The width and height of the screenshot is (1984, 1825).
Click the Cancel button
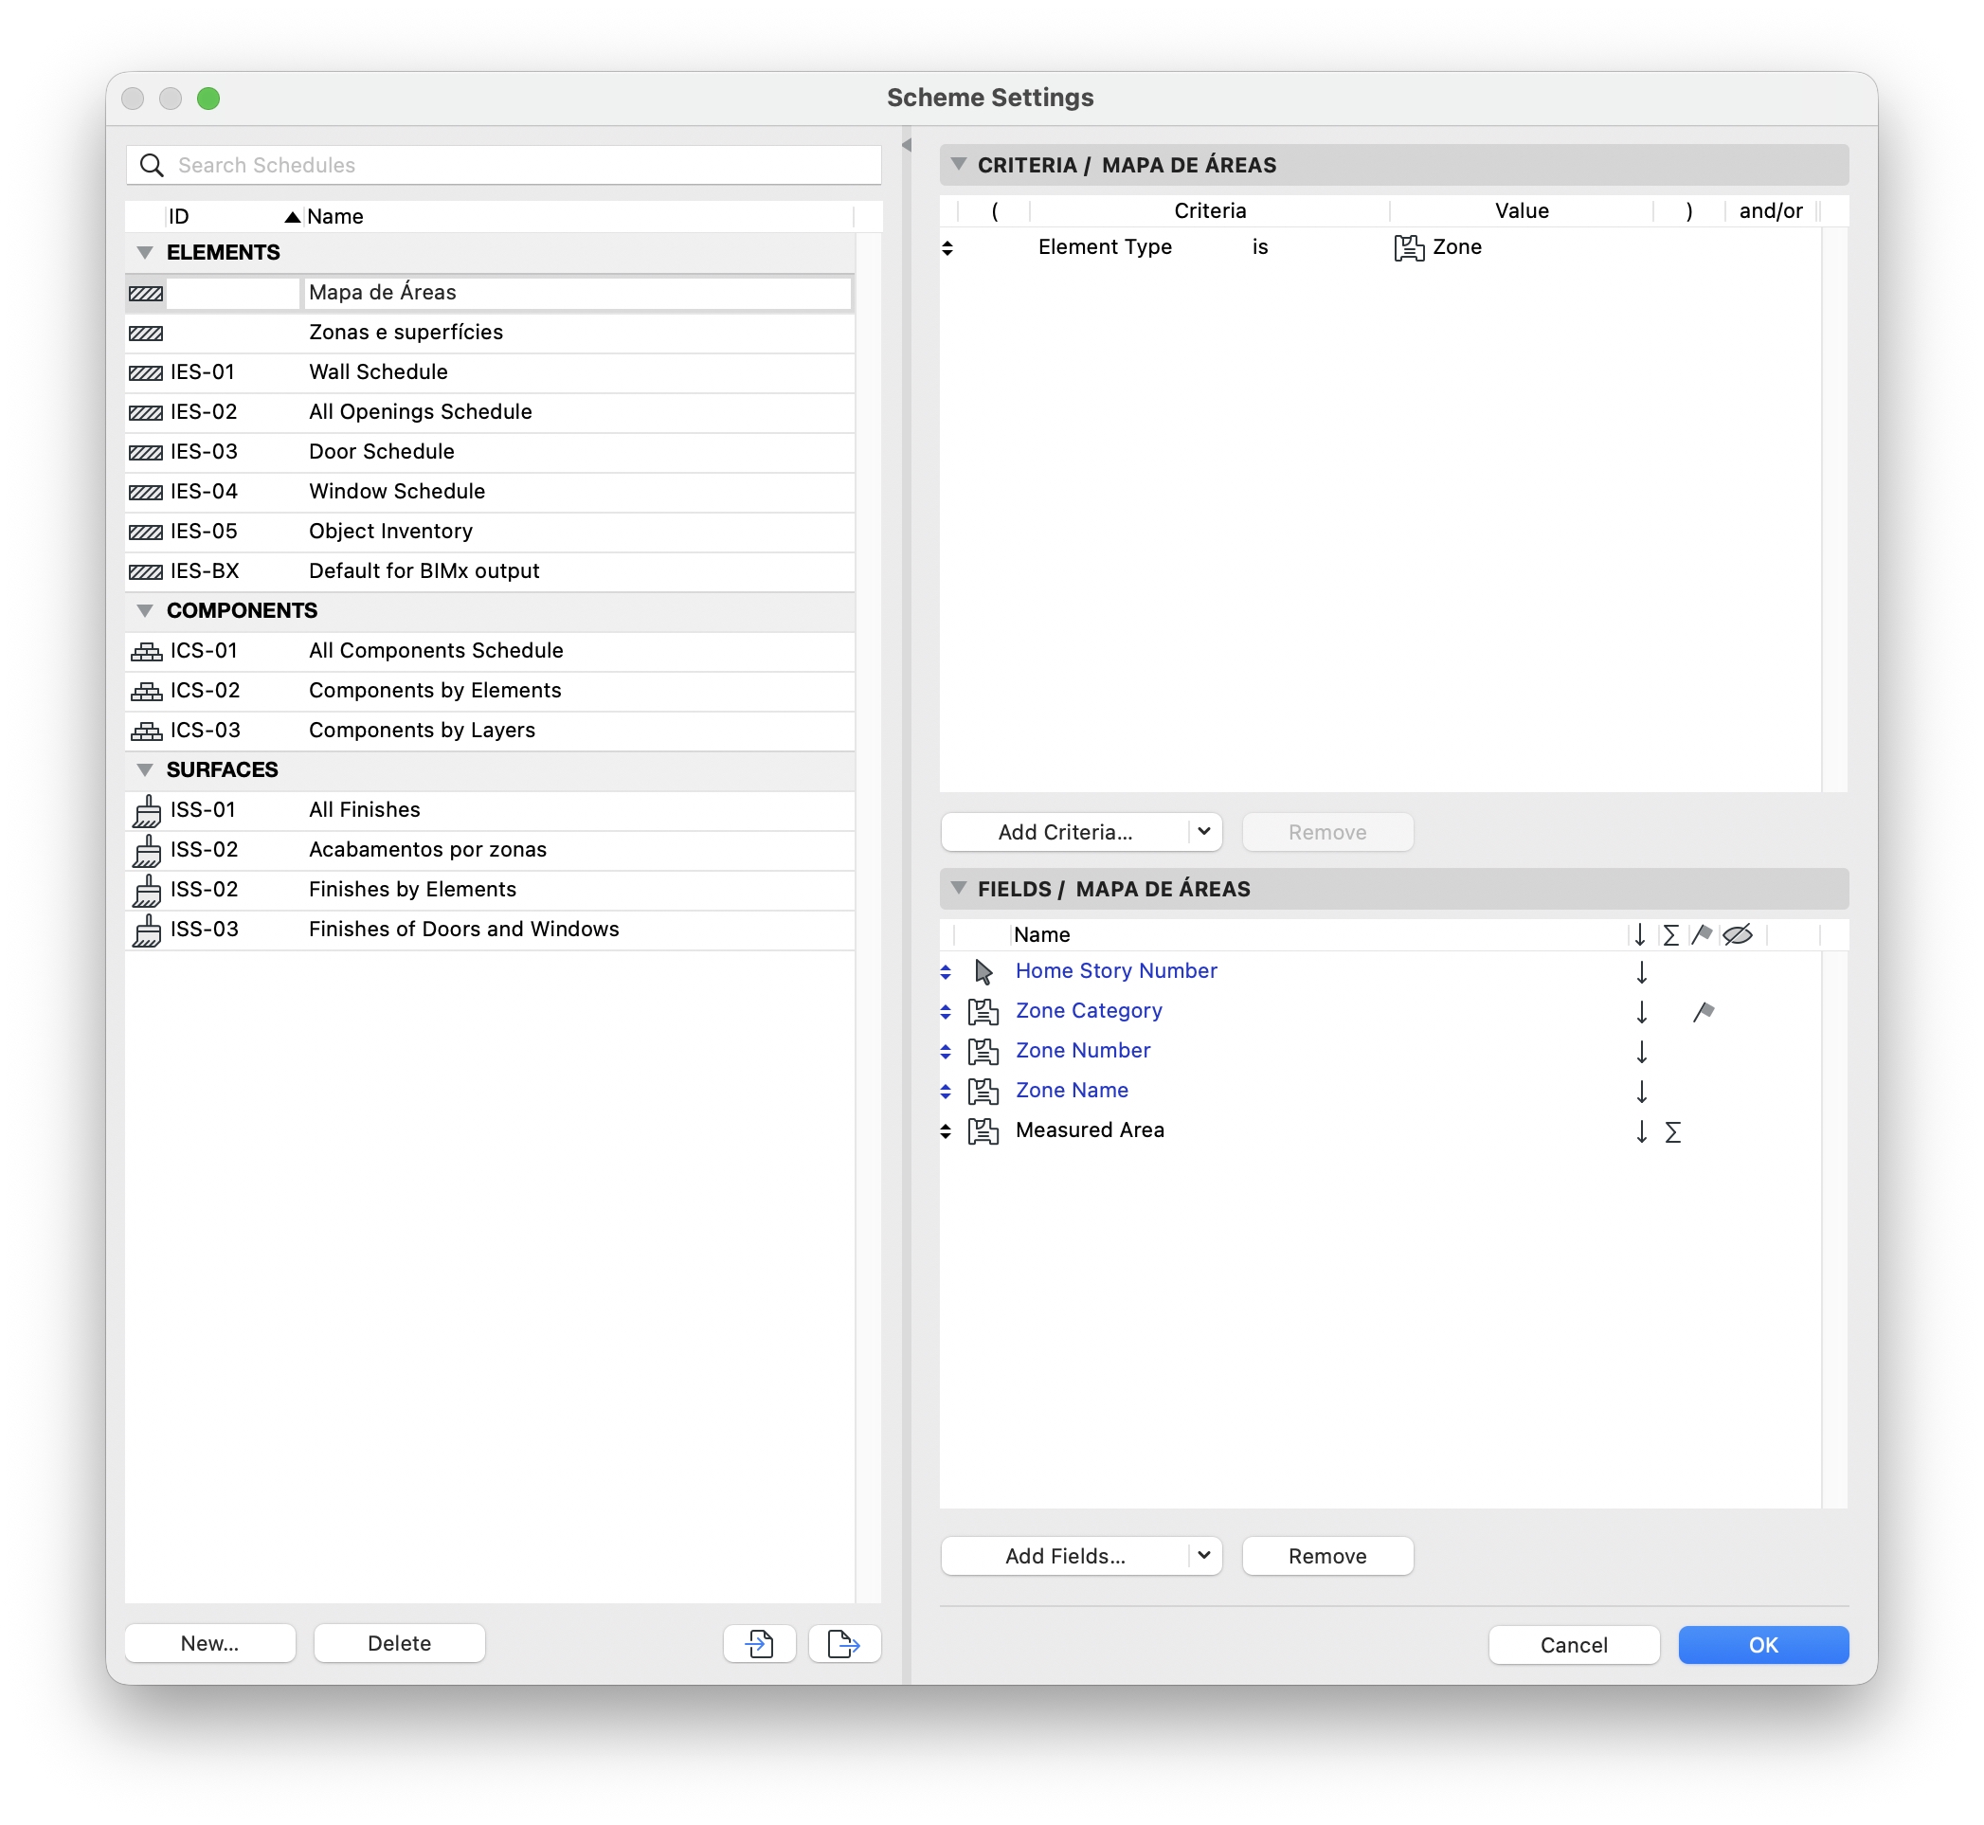tap(1573, 1644)
